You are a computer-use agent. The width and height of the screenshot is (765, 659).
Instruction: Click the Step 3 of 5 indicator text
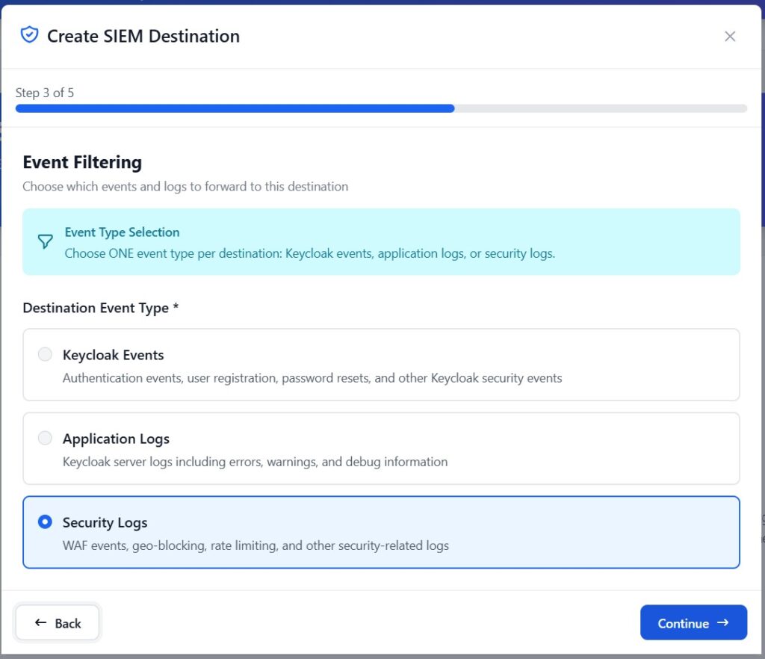tap(45, 93)
